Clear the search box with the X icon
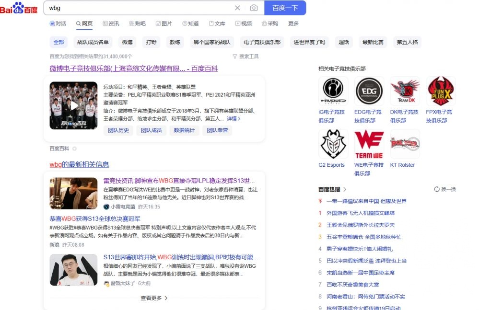Image resolution: width=491 pixels, height=310 pixels. point(237,8)
